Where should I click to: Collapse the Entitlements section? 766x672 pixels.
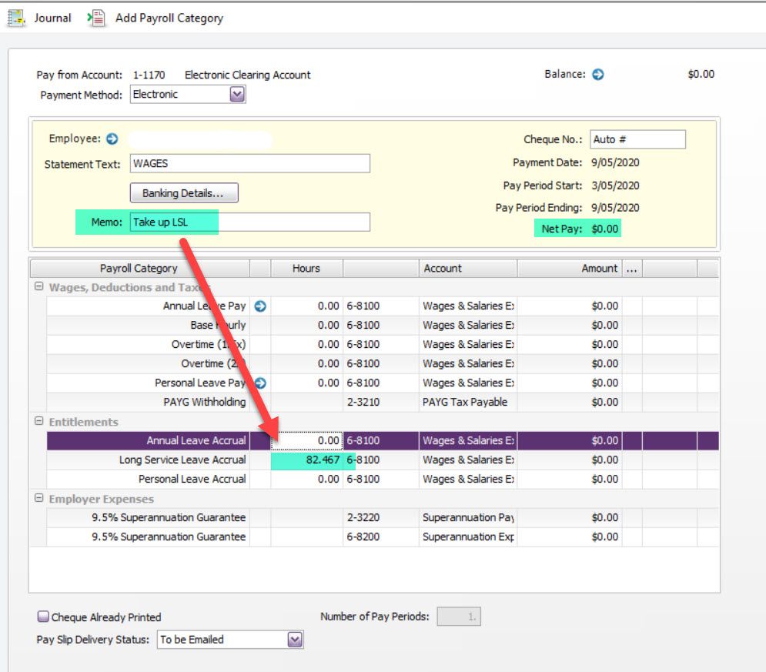click(38, 422)
